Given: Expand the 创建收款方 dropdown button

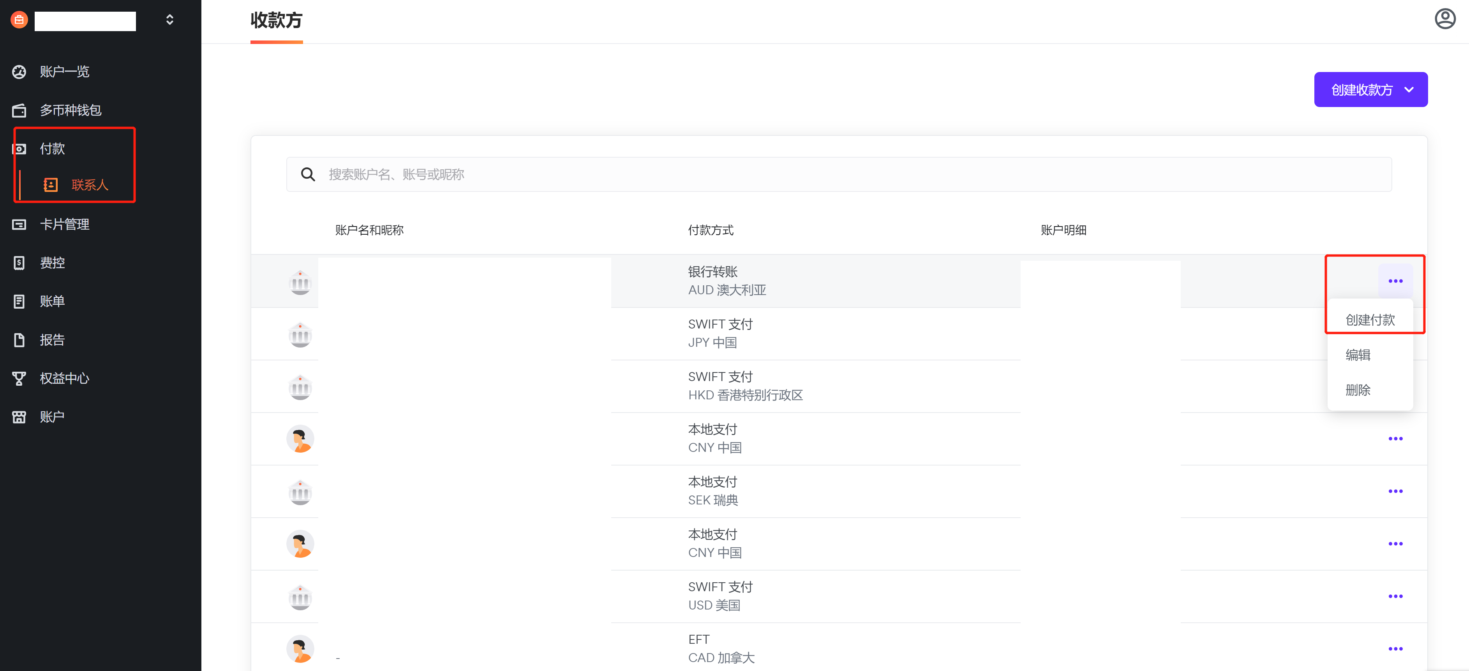Looking at the screenshot, I should point(1370,90).
